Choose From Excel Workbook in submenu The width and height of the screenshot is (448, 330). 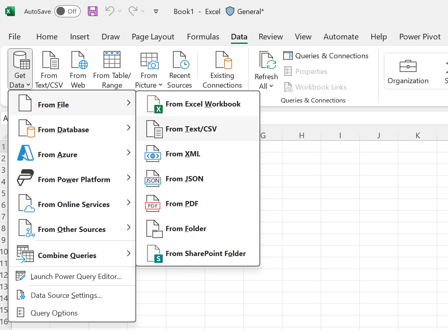[x=198, y=104]
